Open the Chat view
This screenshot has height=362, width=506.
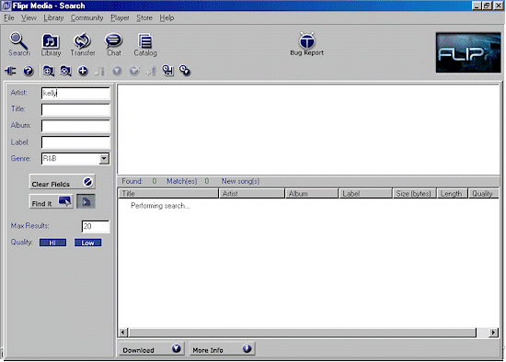tap(113, 44)
